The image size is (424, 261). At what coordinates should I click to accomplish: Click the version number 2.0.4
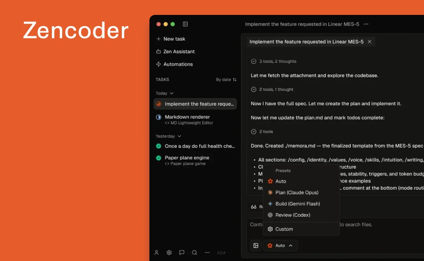click(221, 253)
